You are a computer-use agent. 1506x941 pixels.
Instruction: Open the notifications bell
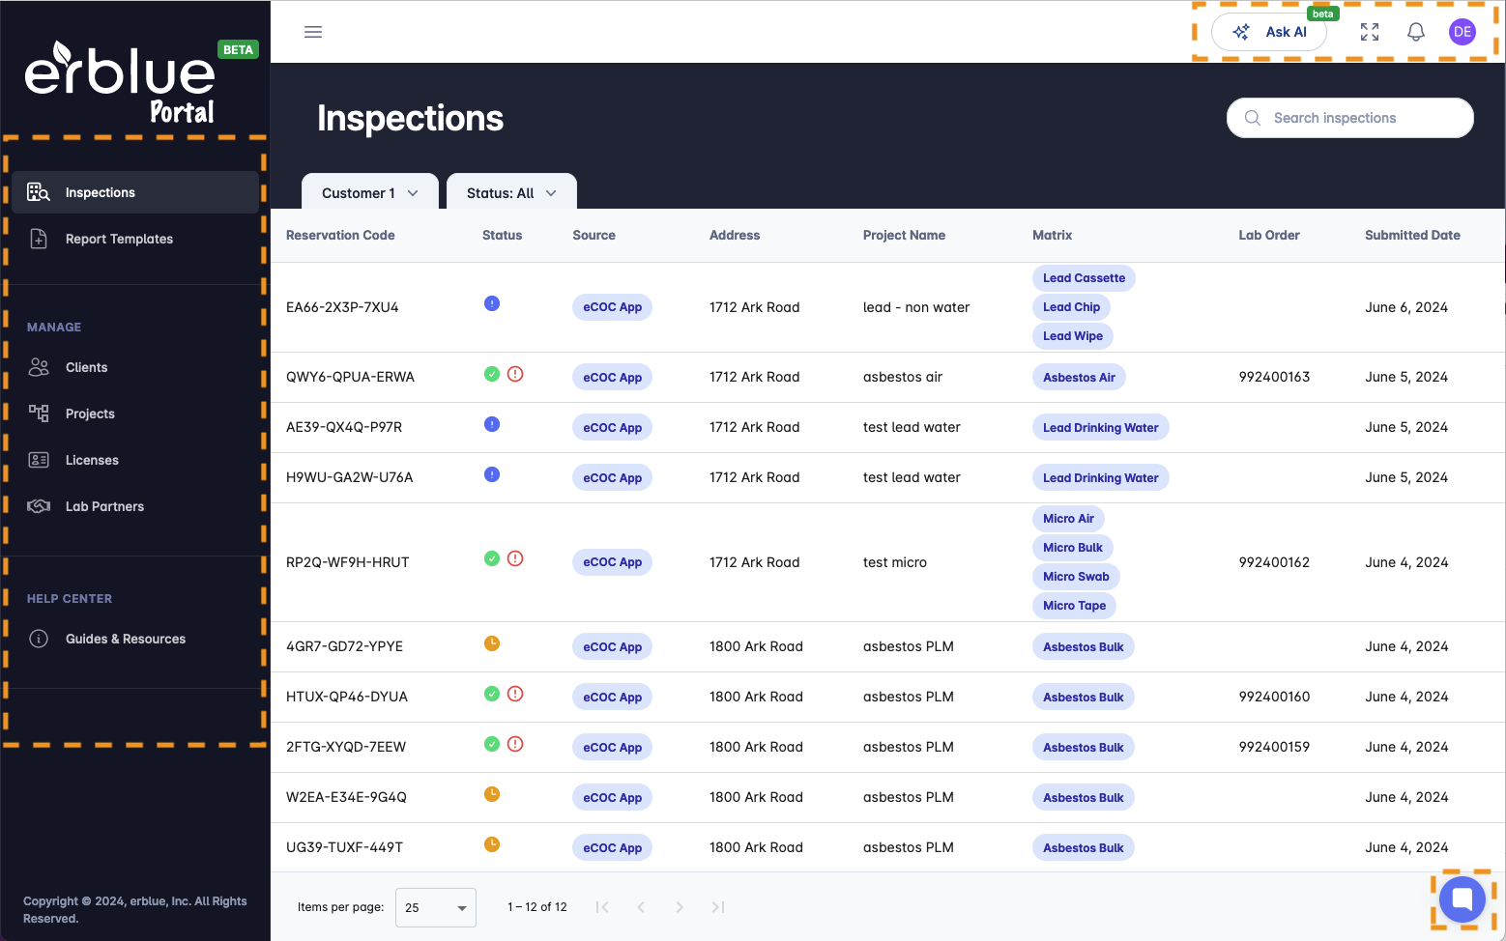click(x=1416, y=32)
